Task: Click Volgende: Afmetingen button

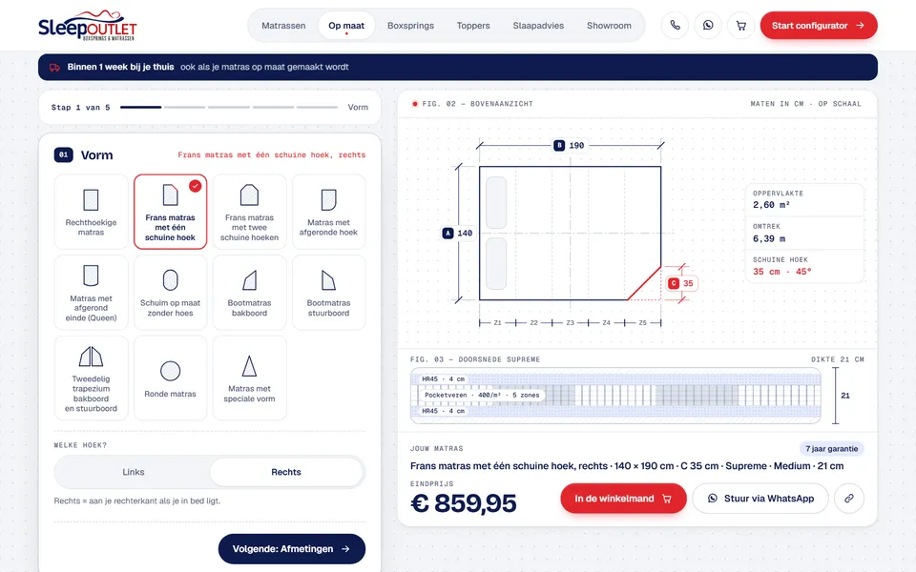Action: 292,549
